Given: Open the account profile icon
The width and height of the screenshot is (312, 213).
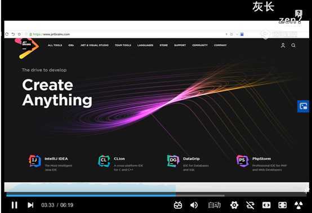Looking at the screenshot, I should point(283,46).
